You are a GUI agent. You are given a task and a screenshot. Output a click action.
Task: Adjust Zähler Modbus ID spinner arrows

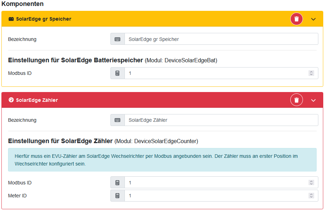pos(311,182)
